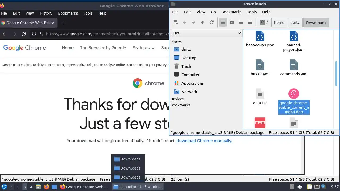Go forward in the file manager history
This screenshot has width=340, height=191.
click(194, 23)
